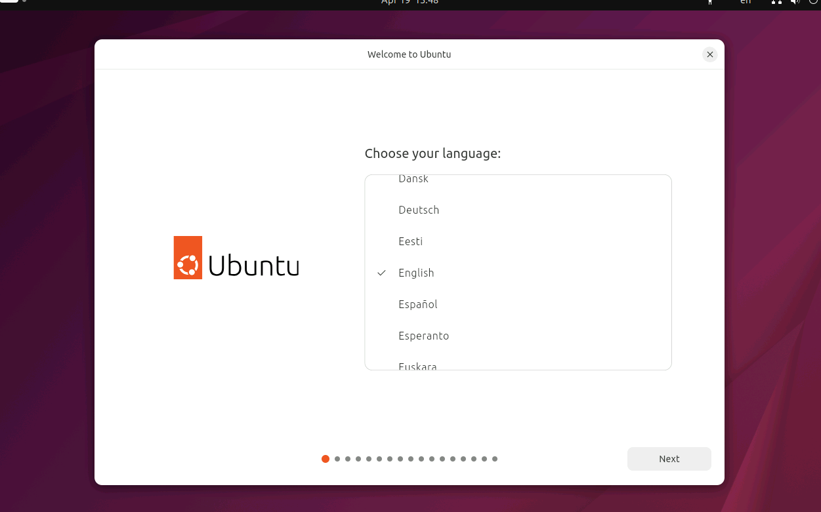
Task: Click the last page indicator dot
Action: click(x=494, y=459)
